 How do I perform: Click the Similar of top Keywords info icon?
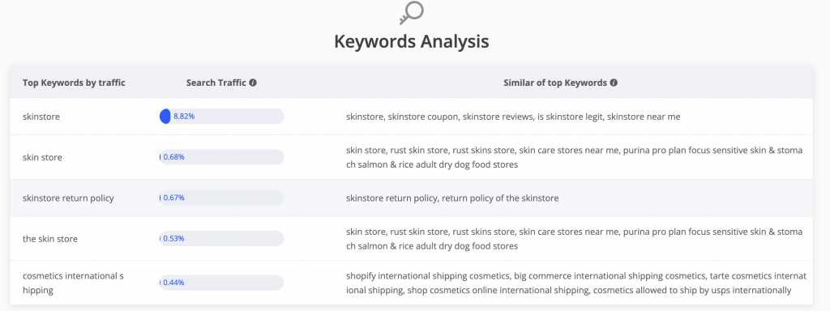click(614, 83)
